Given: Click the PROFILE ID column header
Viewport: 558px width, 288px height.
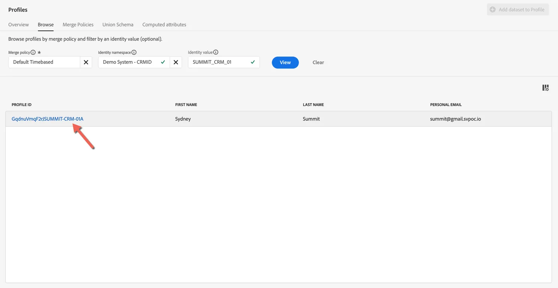Looking at the screenshot, I should (x=22, y=105).
